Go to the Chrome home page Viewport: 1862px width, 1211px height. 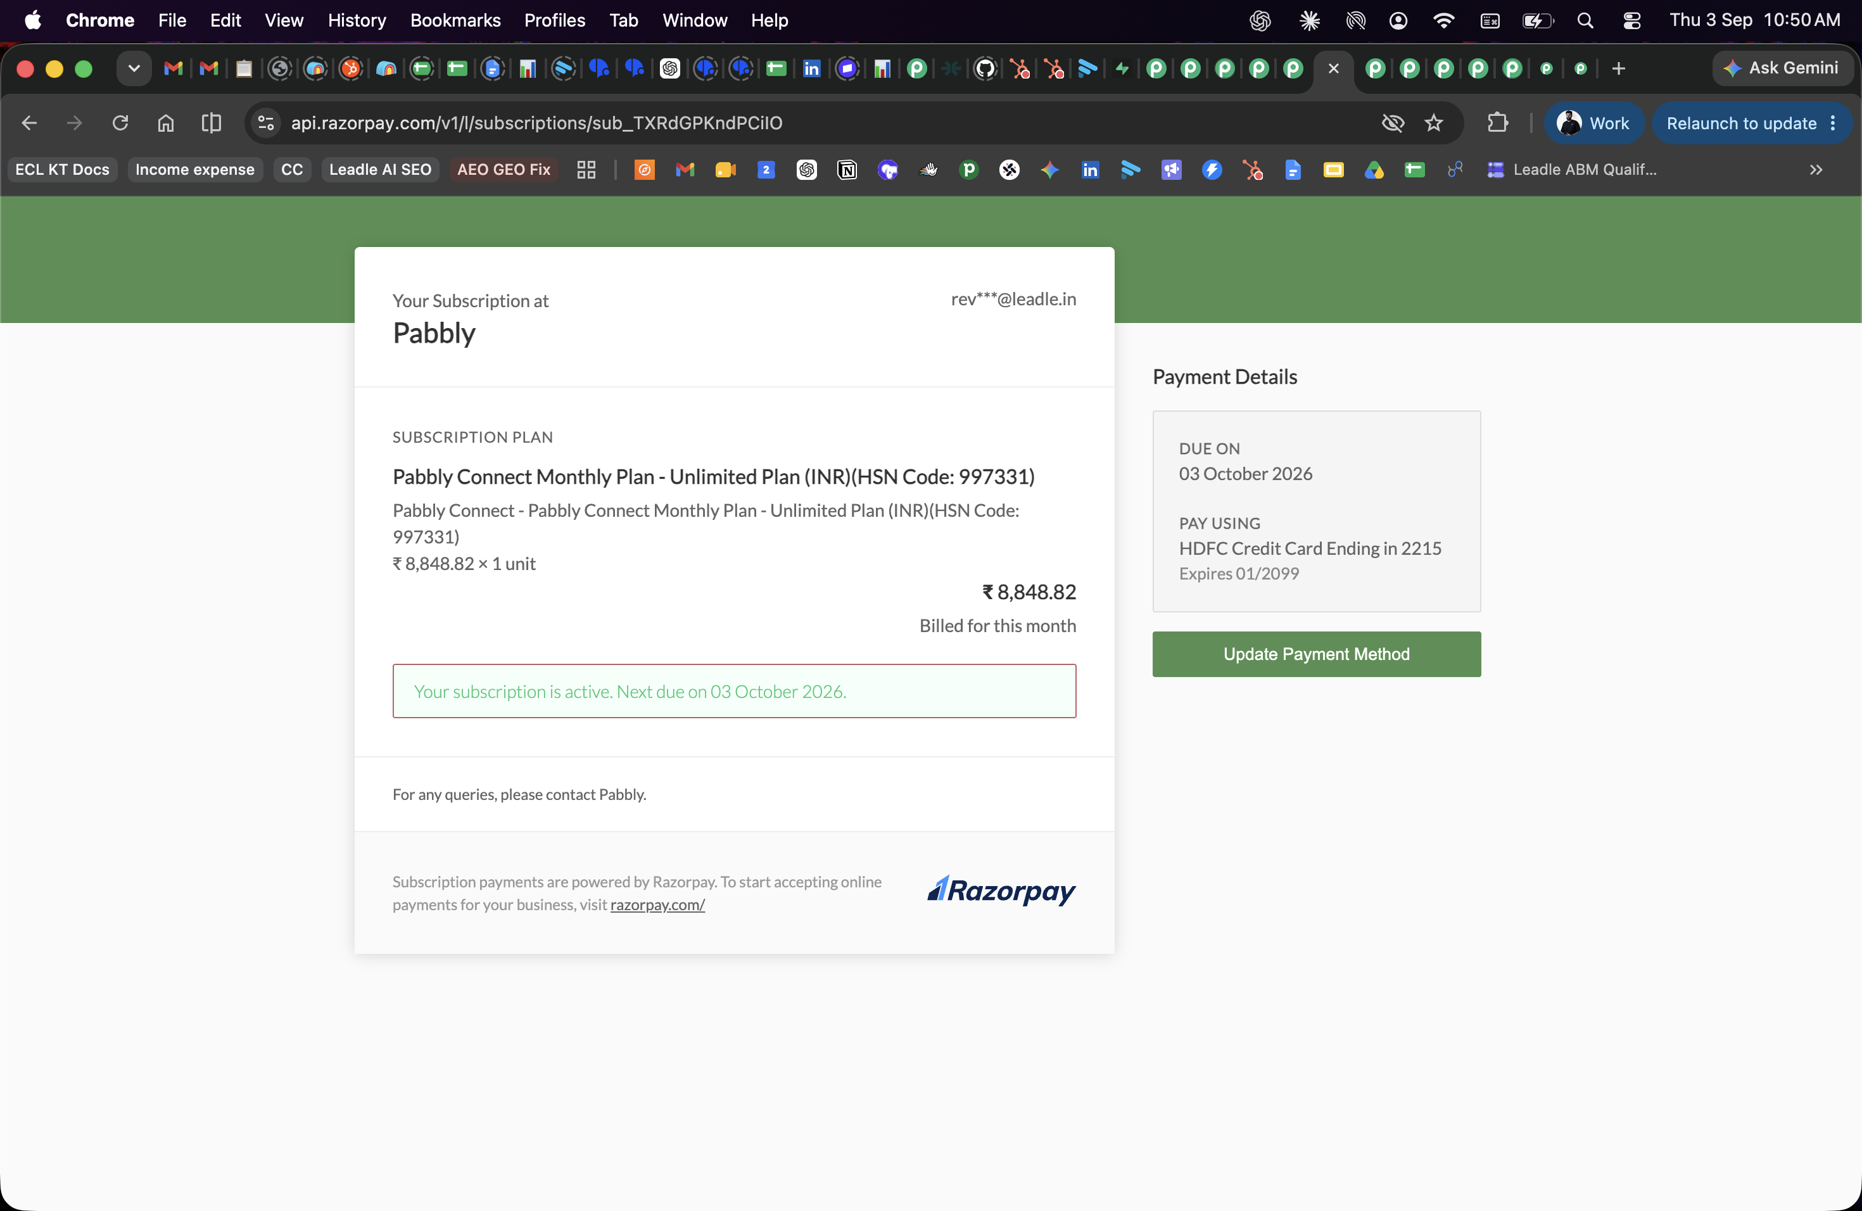click(166, 123)
